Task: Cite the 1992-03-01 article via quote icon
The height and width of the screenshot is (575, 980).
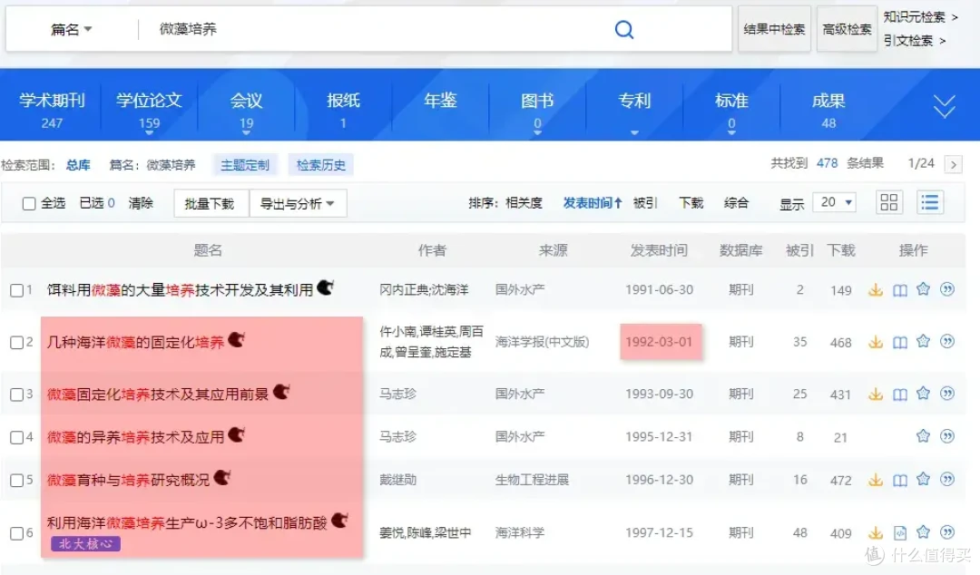Action: [x=947, y=341]
